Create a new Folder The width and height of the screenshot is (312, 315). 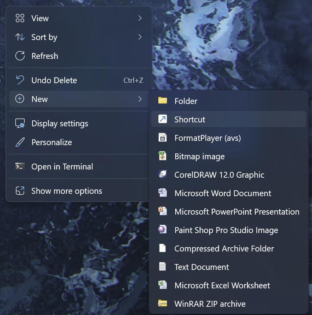pos(229,101)
